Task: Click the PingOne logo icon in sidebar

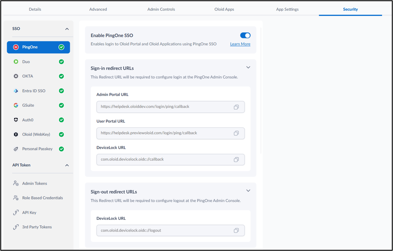Action: pyautogui.click(x=16, y=47)
